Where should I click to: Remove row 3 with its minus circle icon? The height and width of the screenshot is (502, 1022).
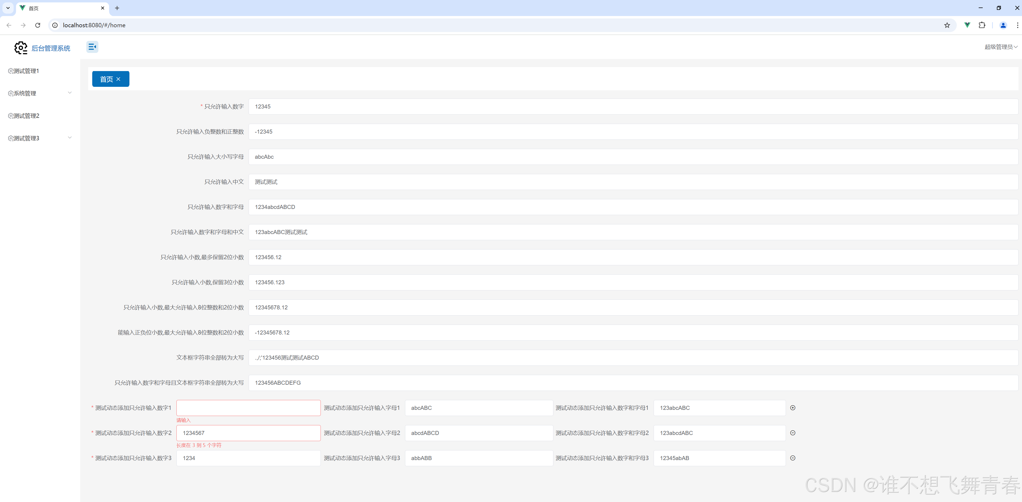pos(793,458)
